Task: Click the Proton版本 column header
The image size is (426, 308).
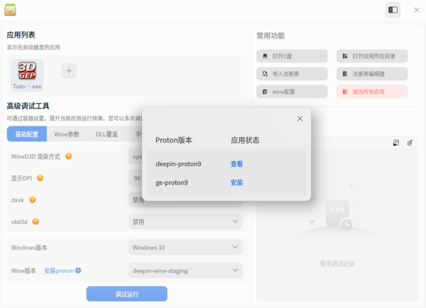Action: click(x=174, y=140)
